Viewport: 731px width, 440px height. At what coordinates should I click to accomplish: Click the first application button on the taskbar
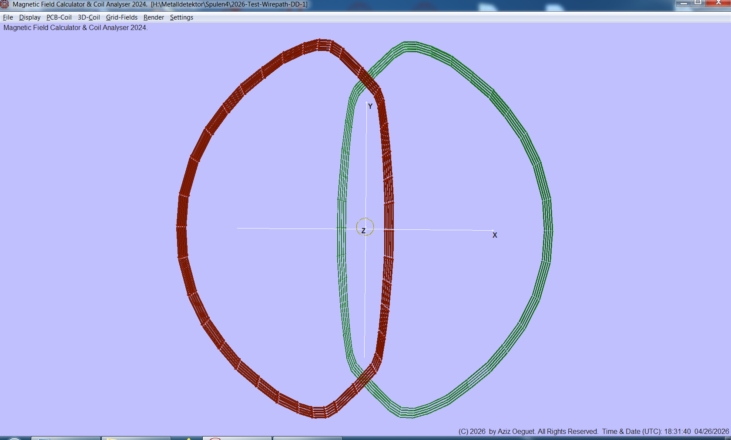tap(65, 437)
